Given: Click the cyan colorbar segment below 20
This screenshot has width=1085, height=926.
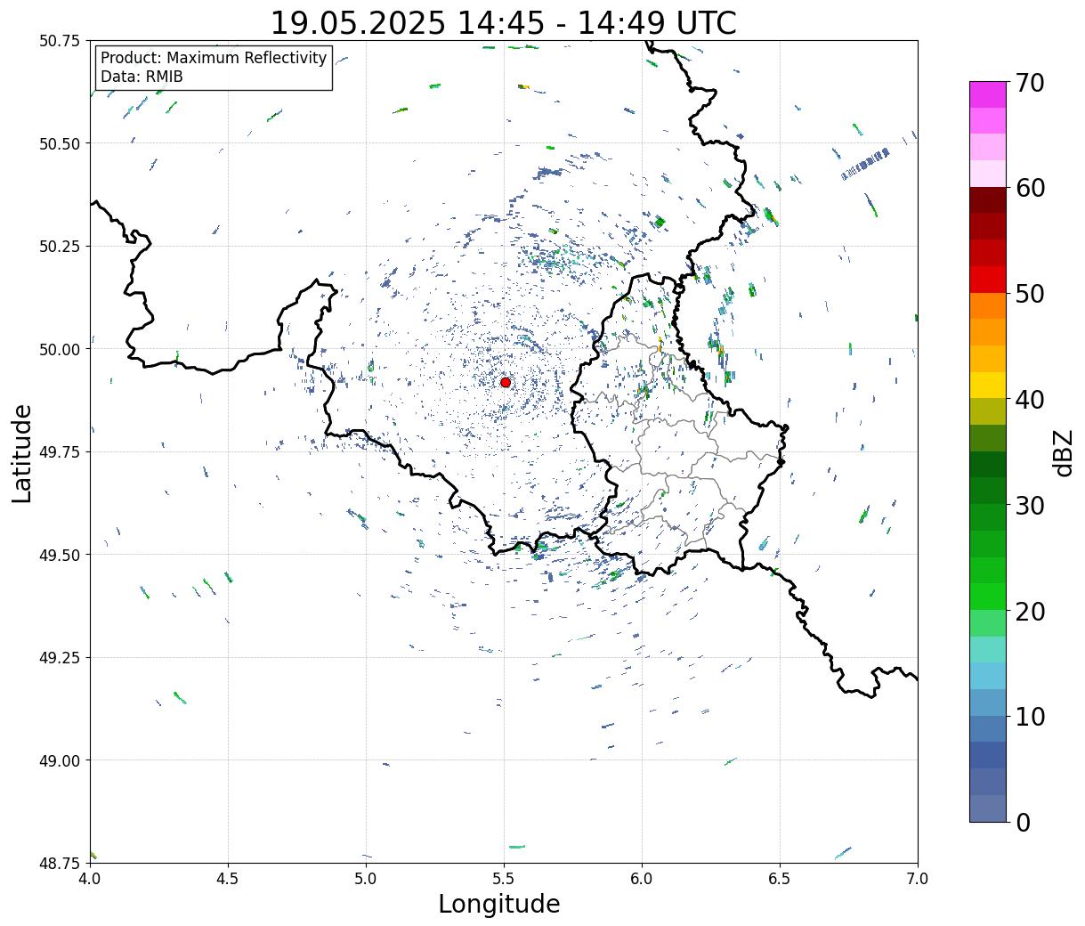Looking at the screenshot, I should click(x=988, y=649).
